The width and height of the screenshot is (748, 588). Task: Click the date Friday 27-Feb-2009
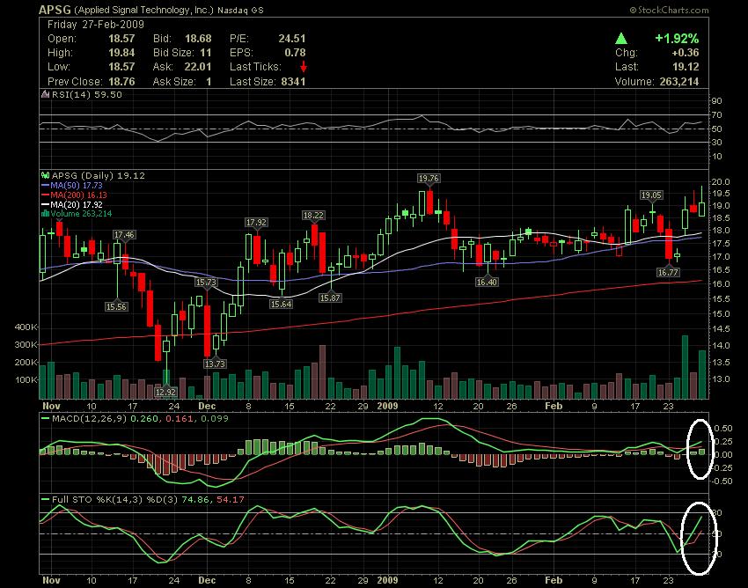pyautogui.click(x=96, y=25)
